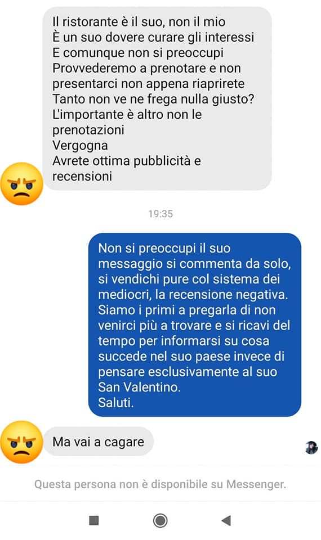Screen dimensions: 321x540
Task: Tap 'Avrete ottima pubblicità e' line
Action: (127, 161)
